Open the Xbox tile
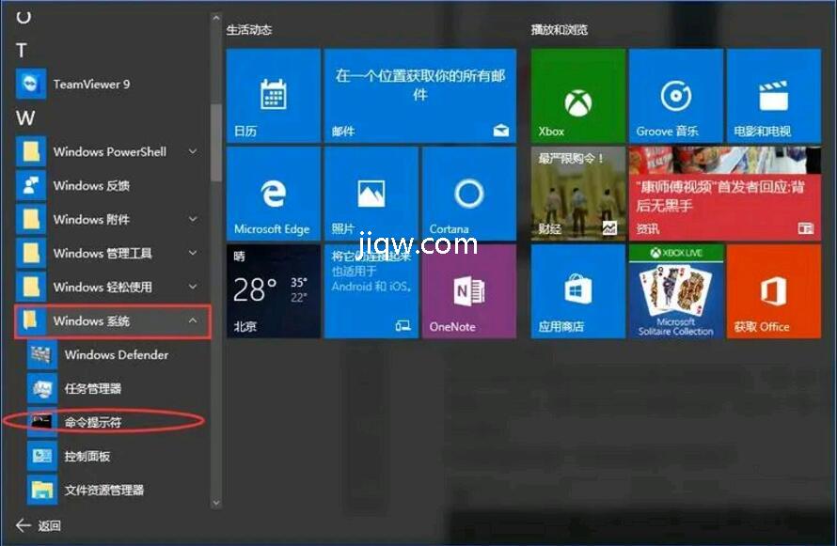The width and height of the screenshot is (837, 546). coord(577,96)
